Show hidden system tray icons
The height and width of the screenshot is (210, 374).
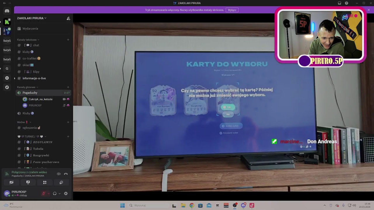point(325,205)
